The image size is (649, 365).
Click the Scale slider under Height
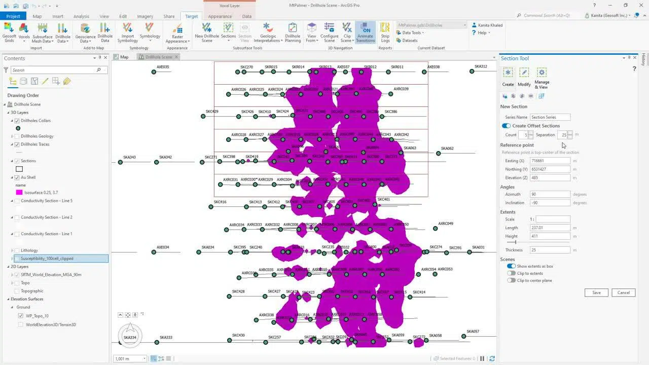point(537,242)
